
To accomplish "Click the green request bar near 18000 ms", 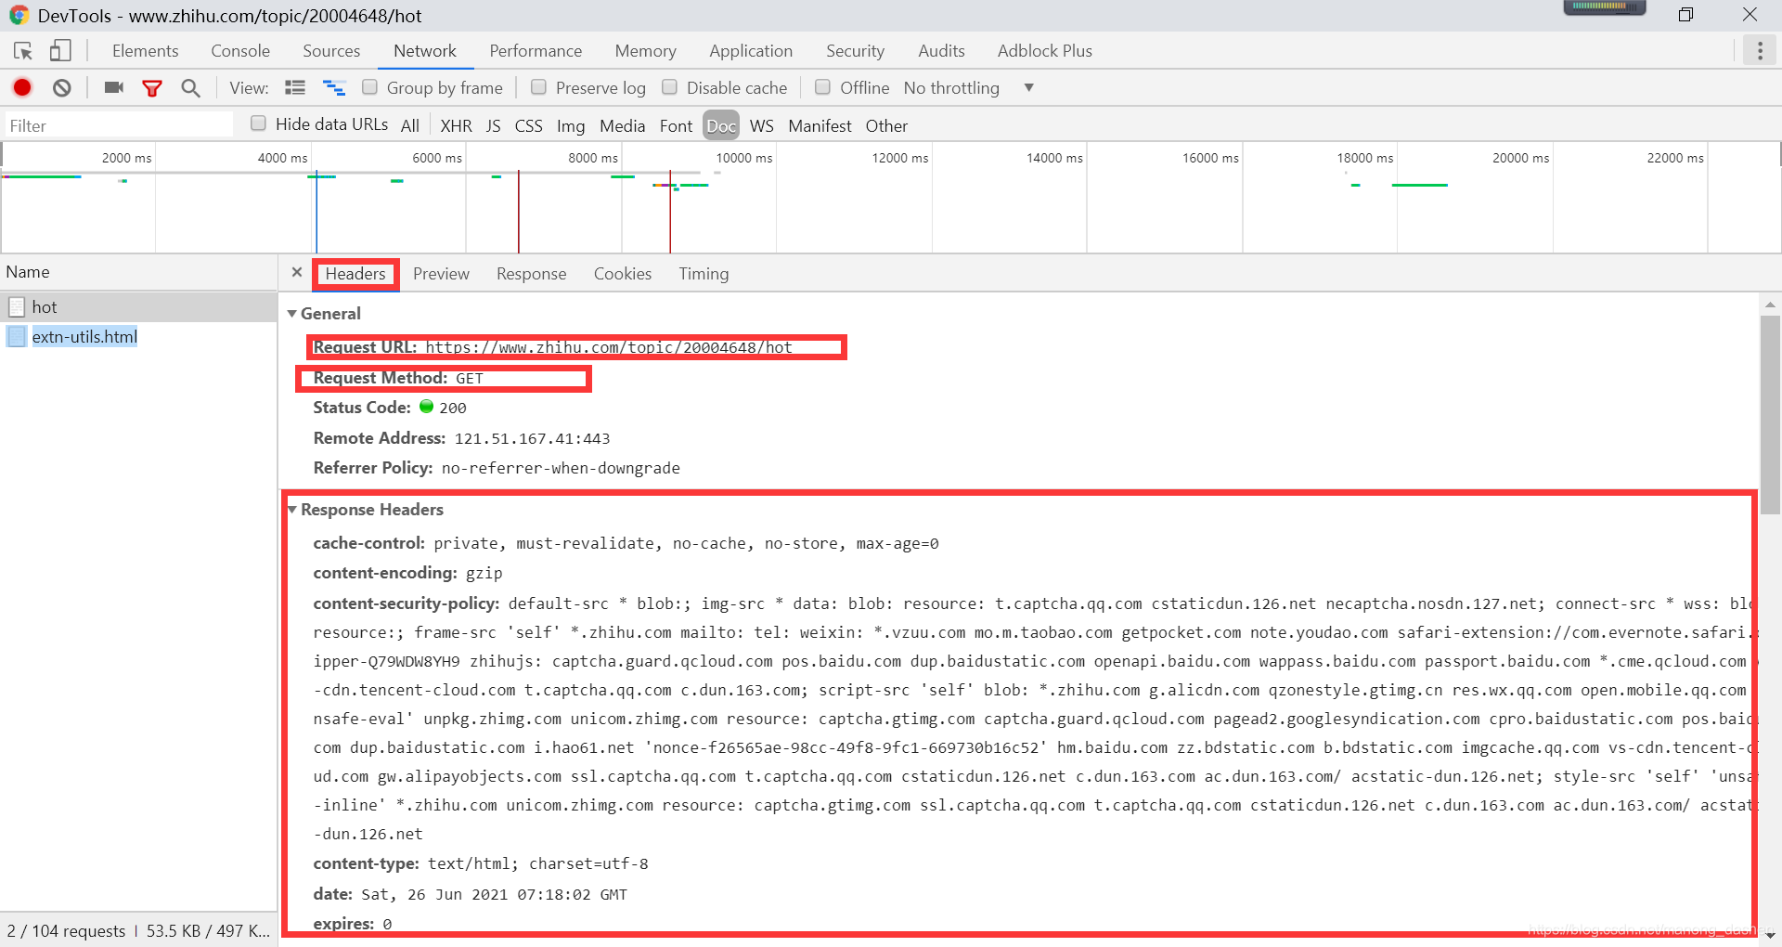I will (x=1419, y=185).
